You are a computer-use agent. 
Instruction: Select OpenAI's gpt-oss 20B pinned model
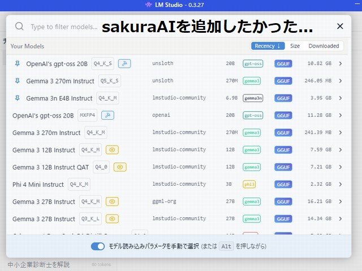[57, 64]
